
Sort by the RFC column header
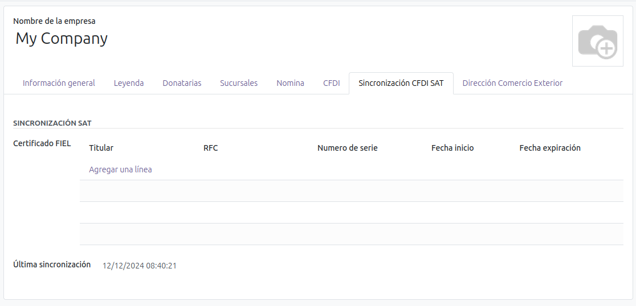(x=210, y=148)
